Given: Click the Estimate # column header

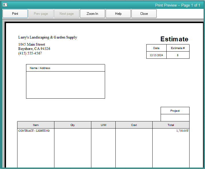Looking at the screenshot, I should (x=178, y=48).
